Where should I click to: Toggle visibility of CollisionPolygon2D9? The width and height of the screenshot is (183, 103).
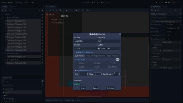click(42, 27)
